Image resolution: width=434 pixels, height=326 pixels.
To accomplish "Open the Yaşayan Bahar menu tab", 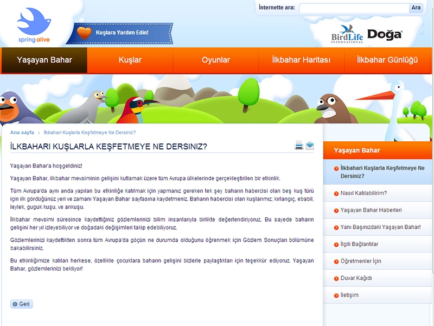I will (x=44, y=60).
